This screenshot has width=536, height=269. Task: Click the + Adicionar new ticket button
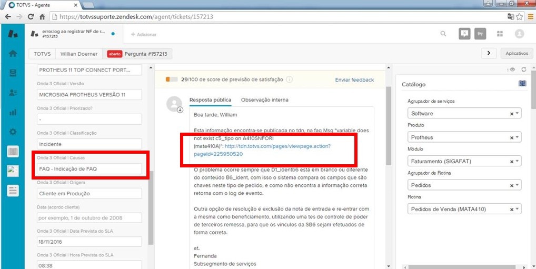click(x=144, y=34)
